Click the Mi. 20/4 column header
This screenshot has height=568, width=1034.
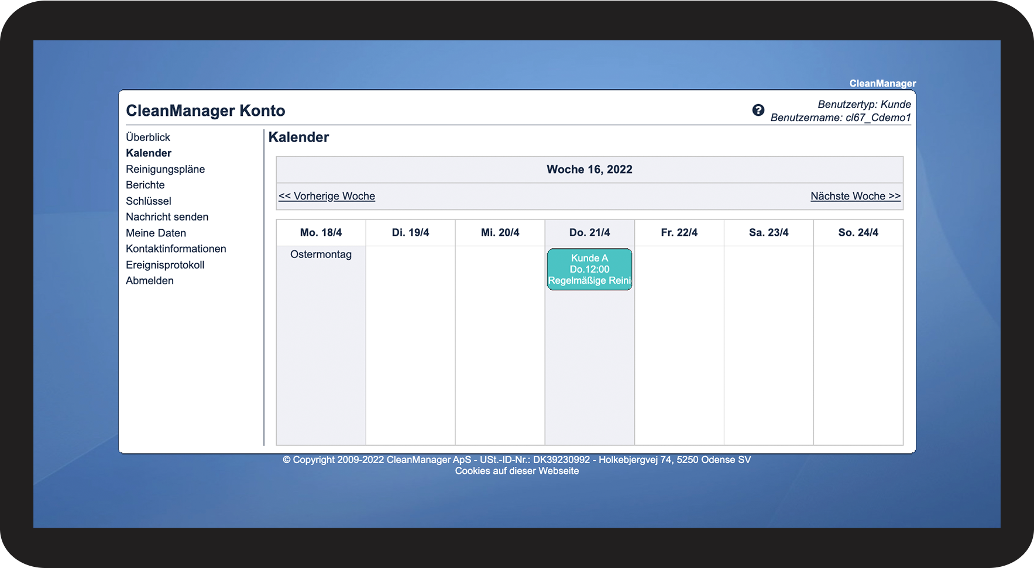tap(500, 232)
